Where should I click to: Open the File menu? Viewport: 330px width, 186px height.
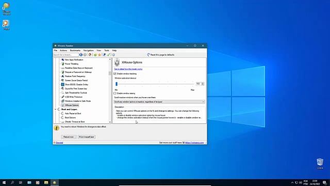tap(55, 51)
